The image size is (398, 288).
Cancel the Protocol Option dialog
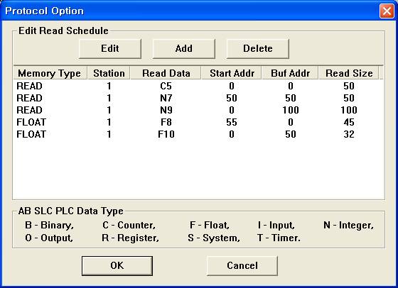point(242,265)
